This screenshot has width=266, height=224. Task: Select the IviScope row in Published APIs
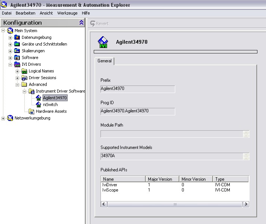175,190
